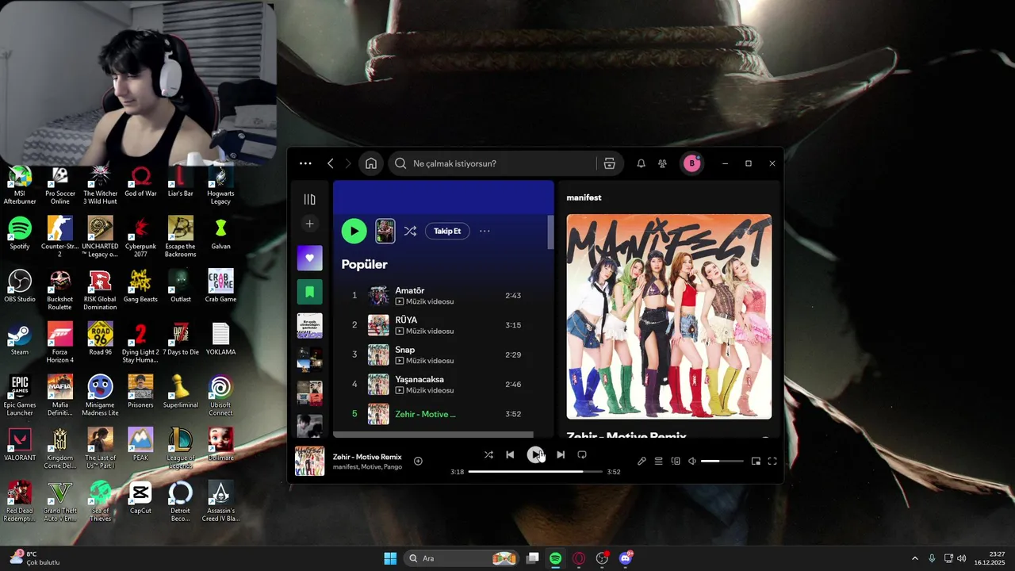Open Windows Start menu
The image size is (1015, 571).
coord(390,558)
